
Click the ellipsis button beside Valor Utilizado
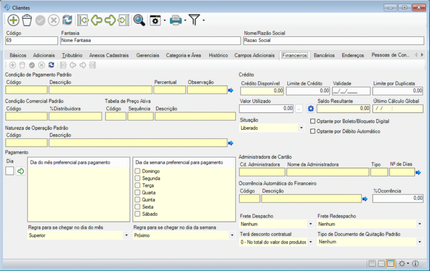tap(299, 109)
